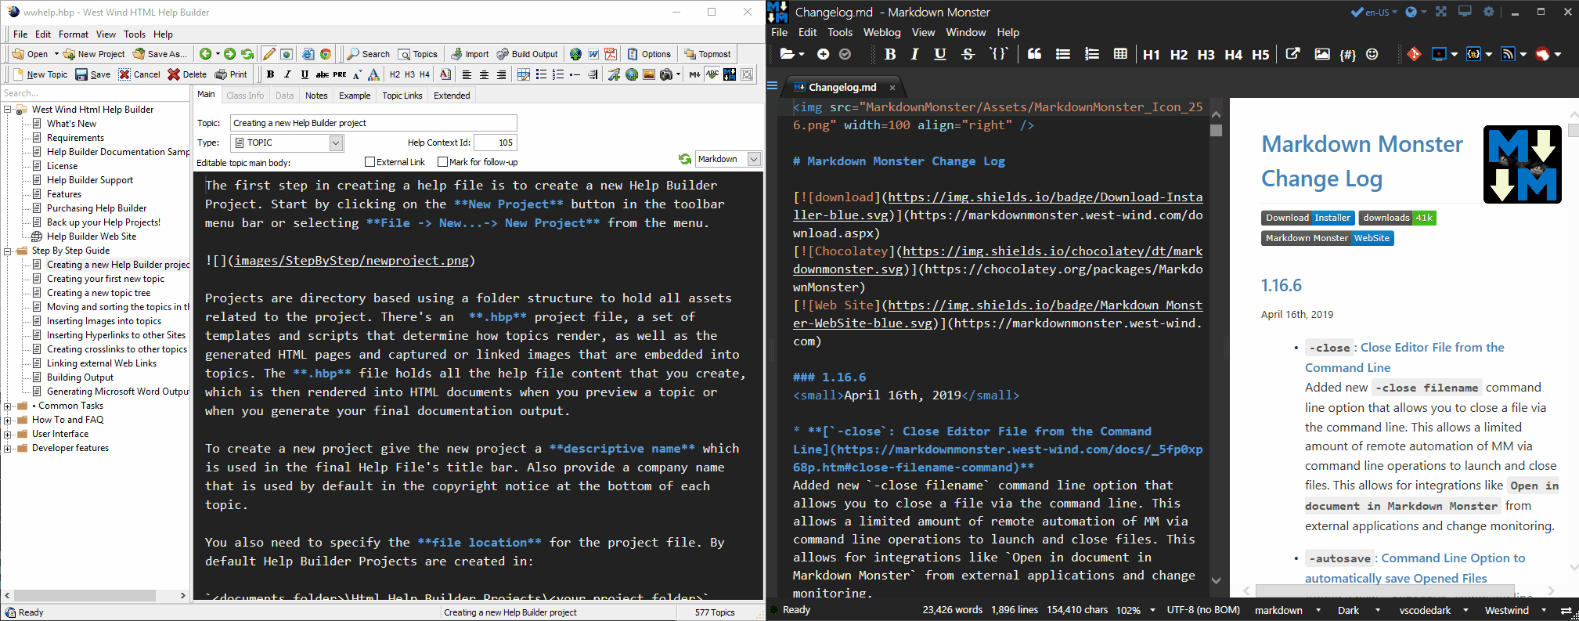Click the insert table icon in Help Builder
This screenshot has width=1579, height=621.
coord(524,74)
